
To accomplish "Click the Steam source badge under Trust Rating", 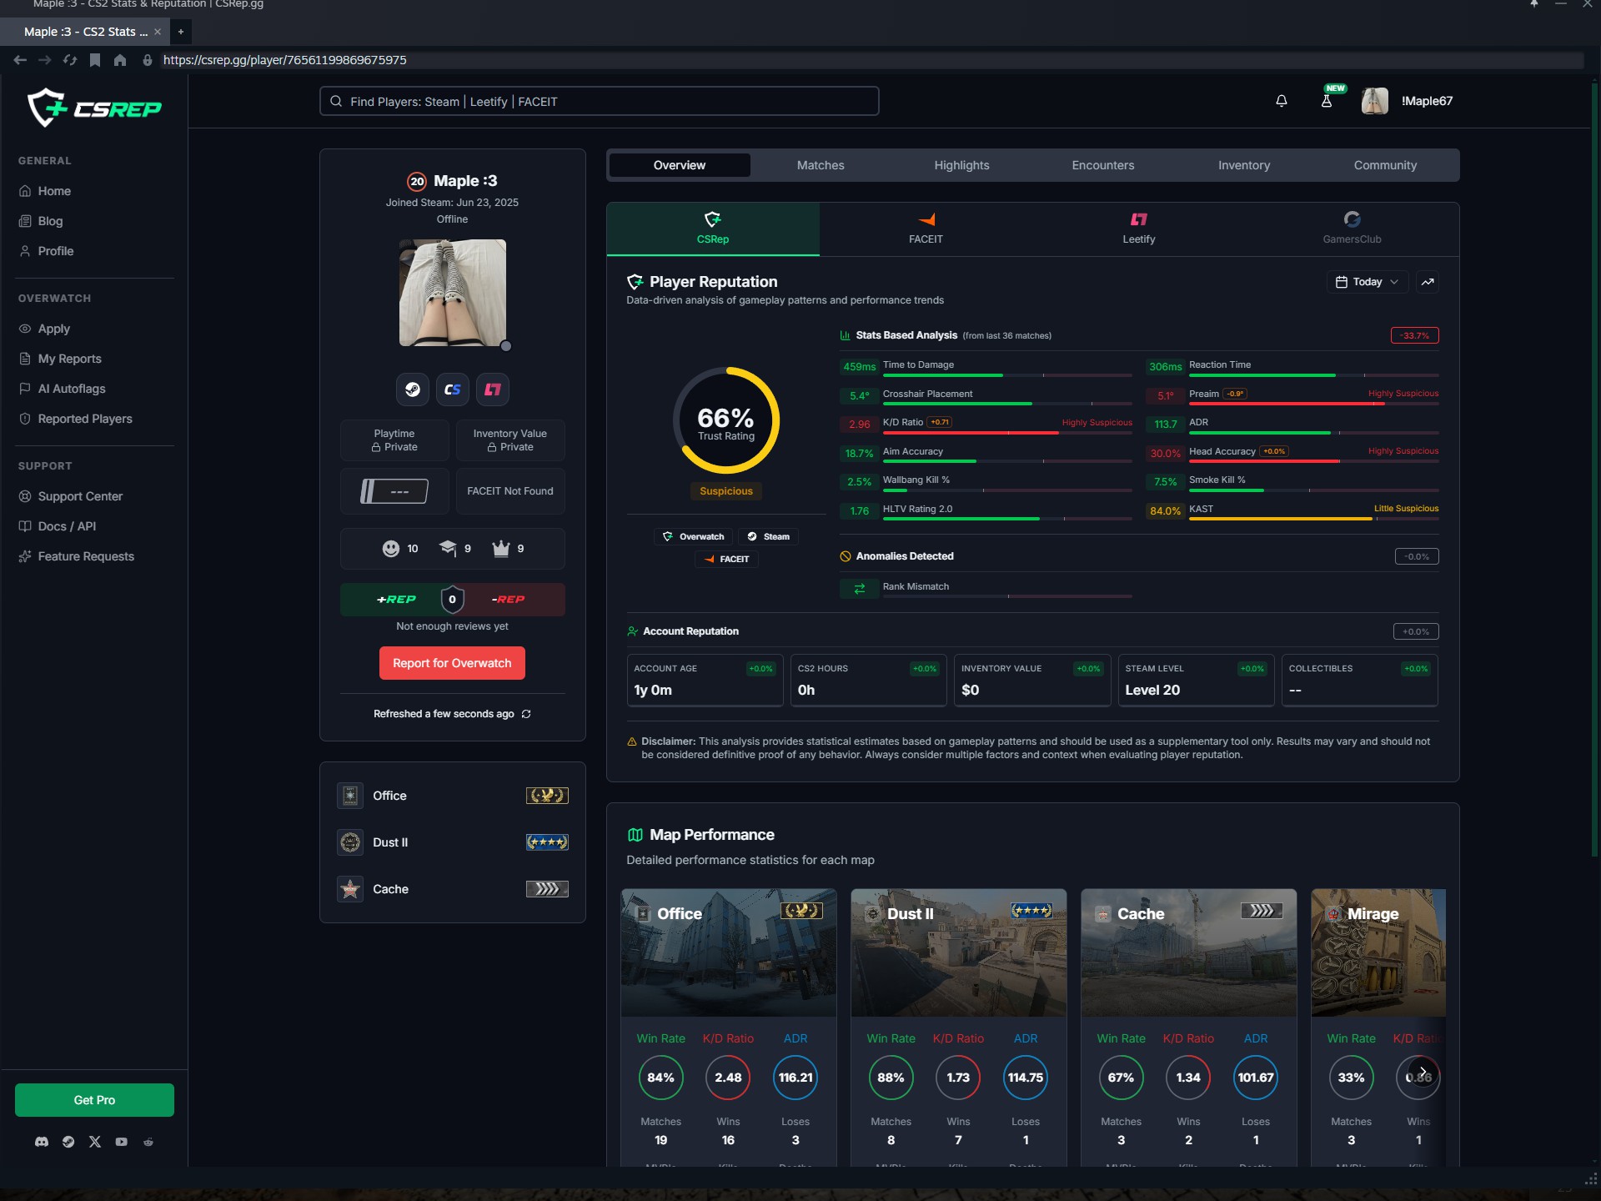I will (x=768, y=537).
